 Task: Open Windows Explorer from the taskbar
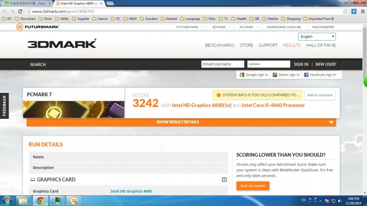(23, 201)
